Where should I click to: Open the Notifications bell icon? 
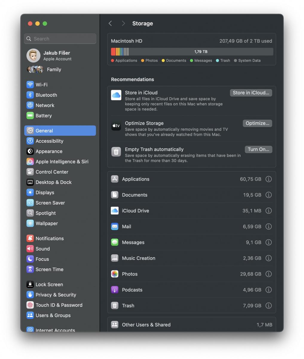point(30,238)
